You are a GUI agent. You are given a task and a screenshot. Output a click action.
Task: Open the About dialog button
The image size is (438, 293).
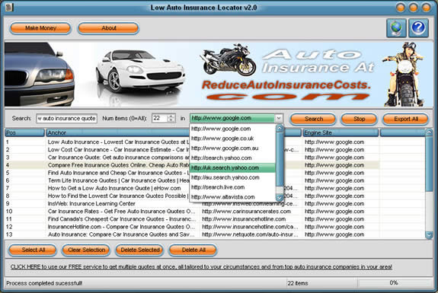click(x=108, y=28)
